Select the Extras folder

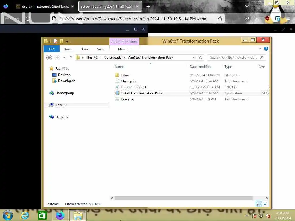(x=125, y=75)
